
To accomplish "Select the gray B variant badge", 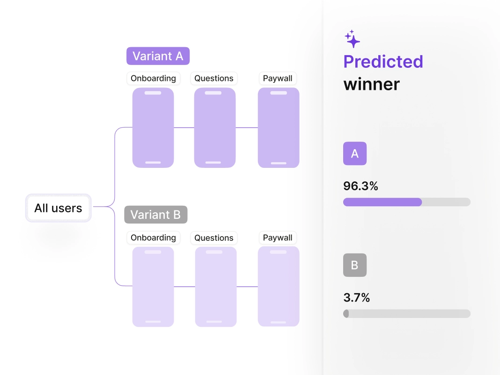I will pyautogui.click(x=354, y=265).
